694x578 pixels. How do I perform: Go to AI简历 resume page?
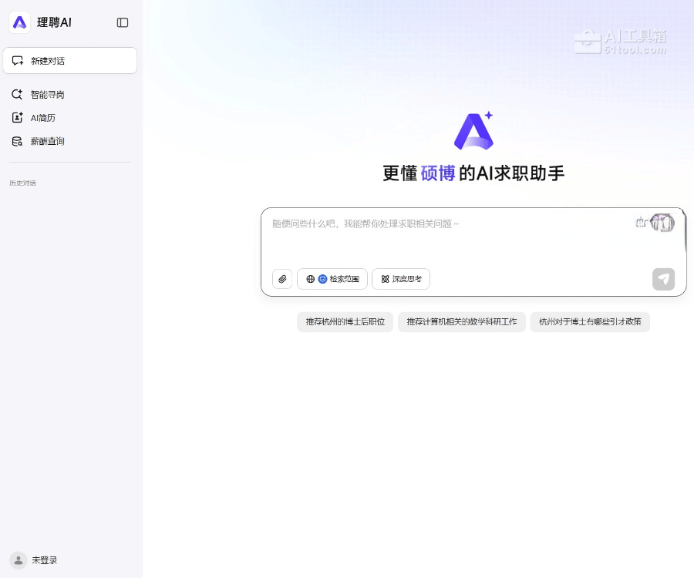point(42,118)
